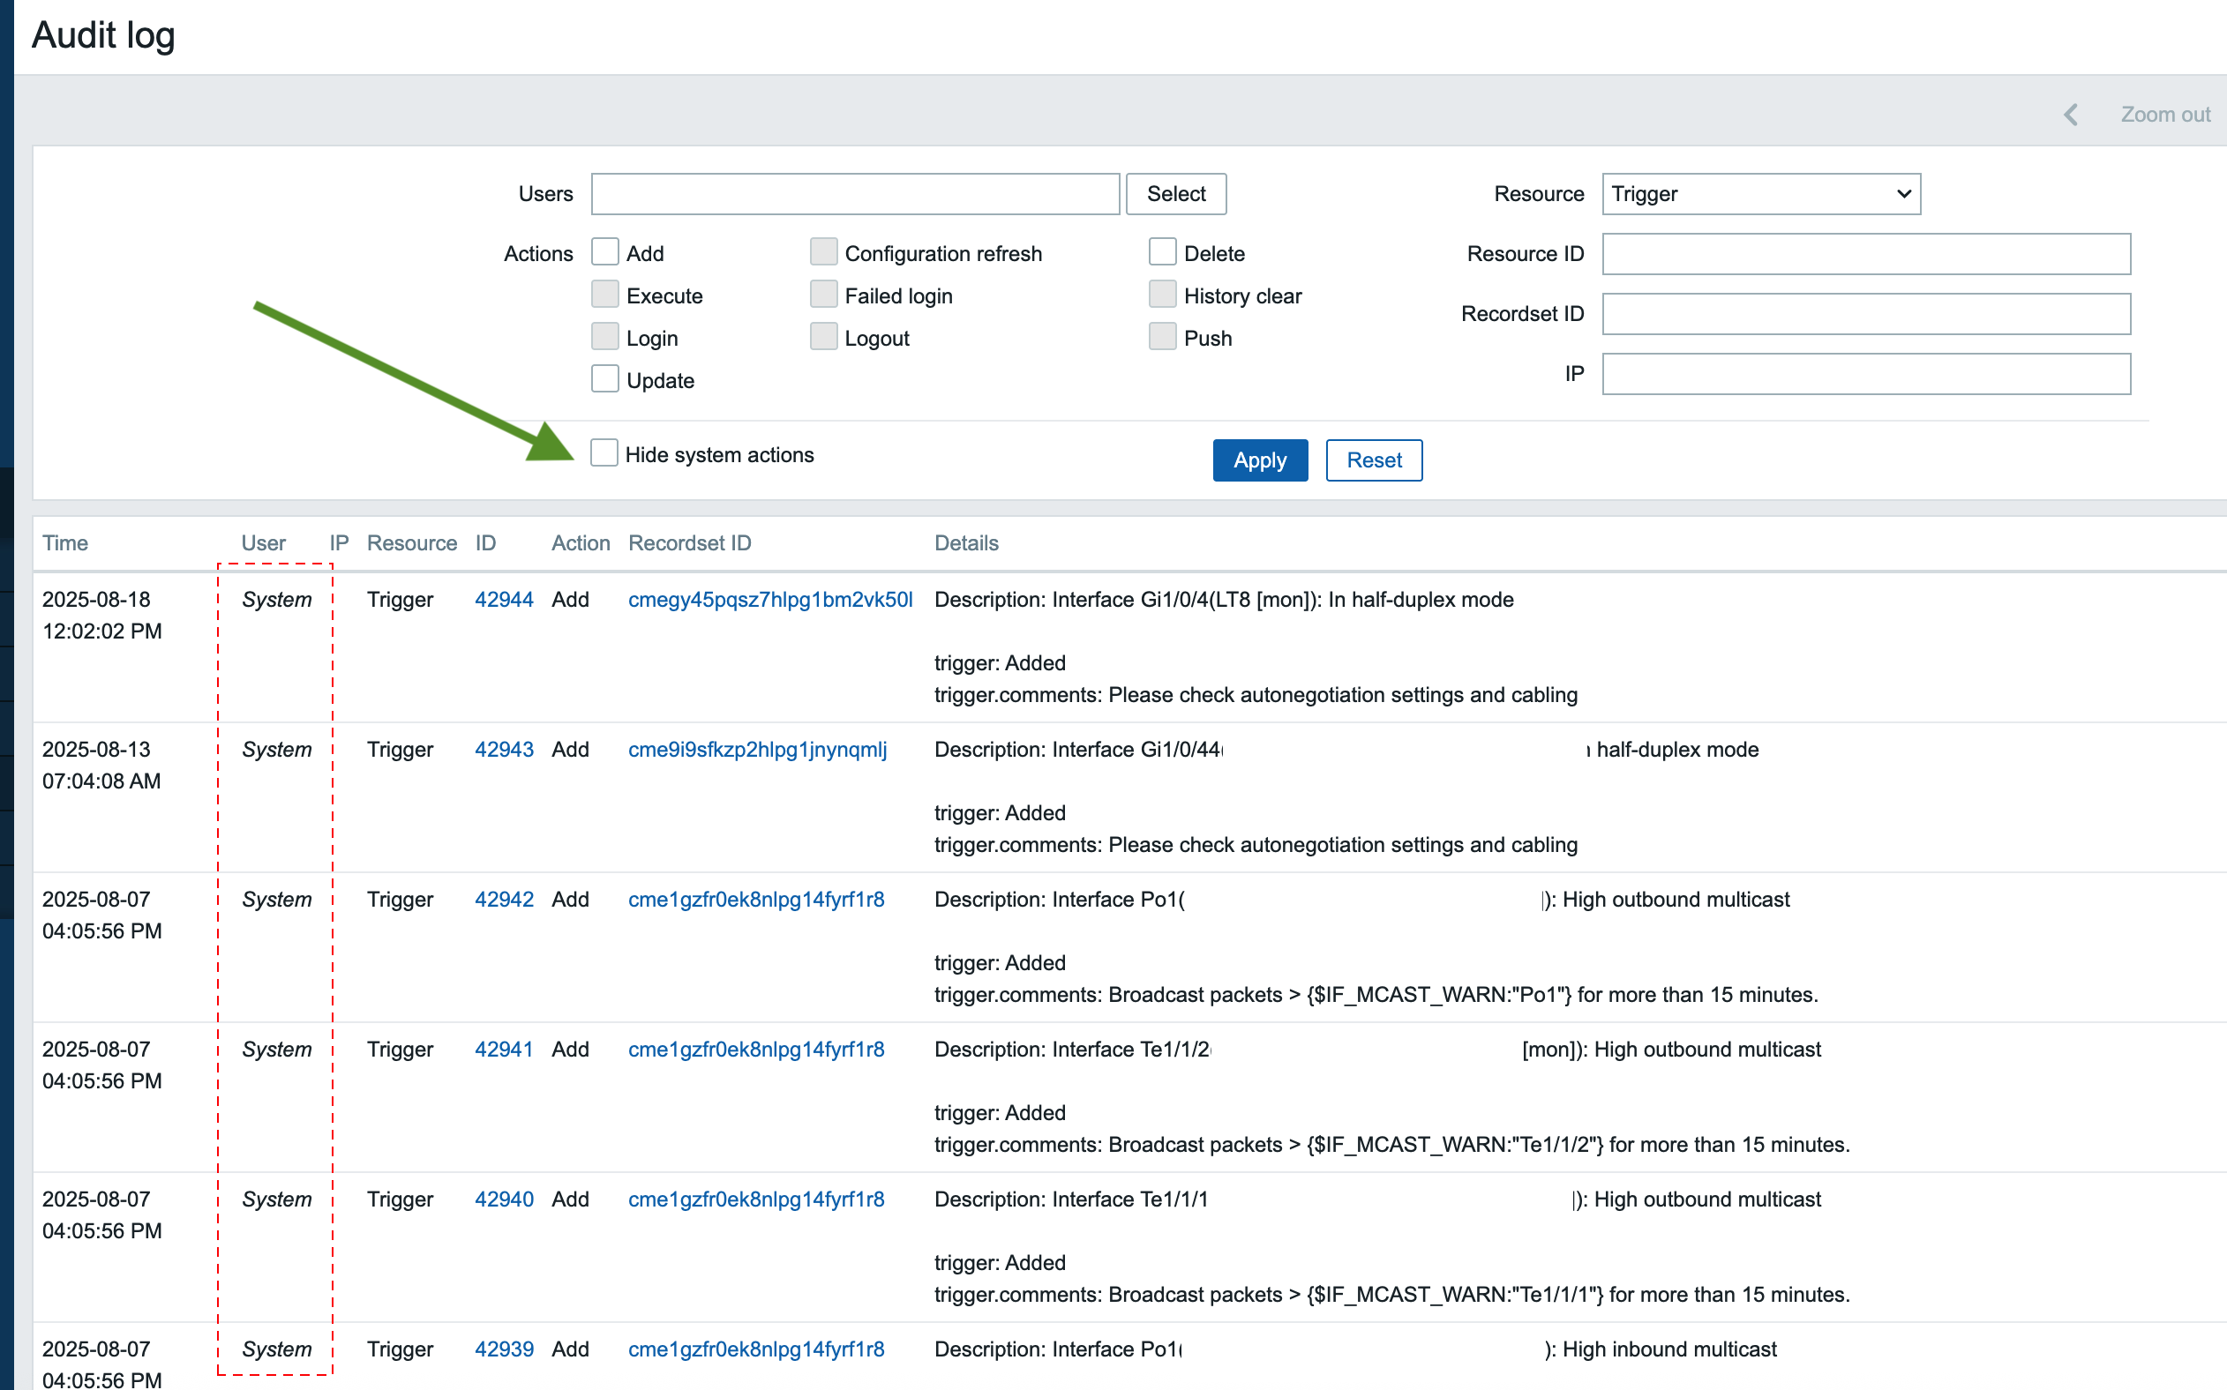Open recordset cme9i9sfkzp2hlpg1jnynqmlj link
This screenshot has width=2227, height=1390.
point(757,749)
